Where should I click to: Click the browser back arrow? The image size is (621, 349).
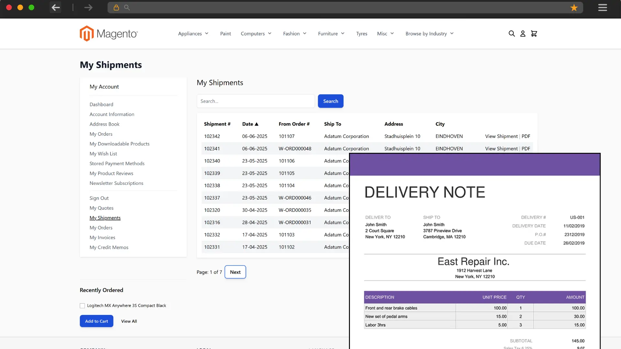[x=56, y=7]
